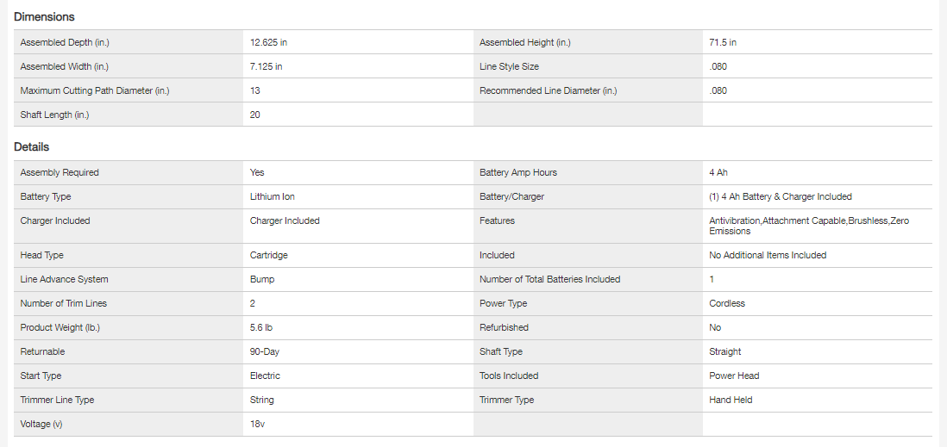
Task: Click the 18v voltage value
Action: pyautogui.click(x=258, y=424)
